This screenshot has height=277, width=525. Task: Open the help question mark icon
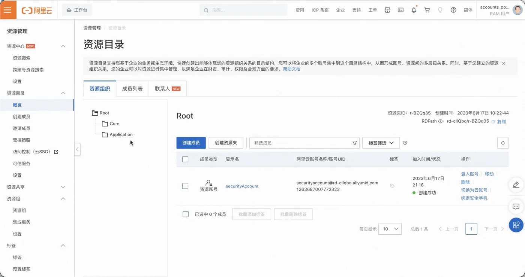click(x=453, y=10)
